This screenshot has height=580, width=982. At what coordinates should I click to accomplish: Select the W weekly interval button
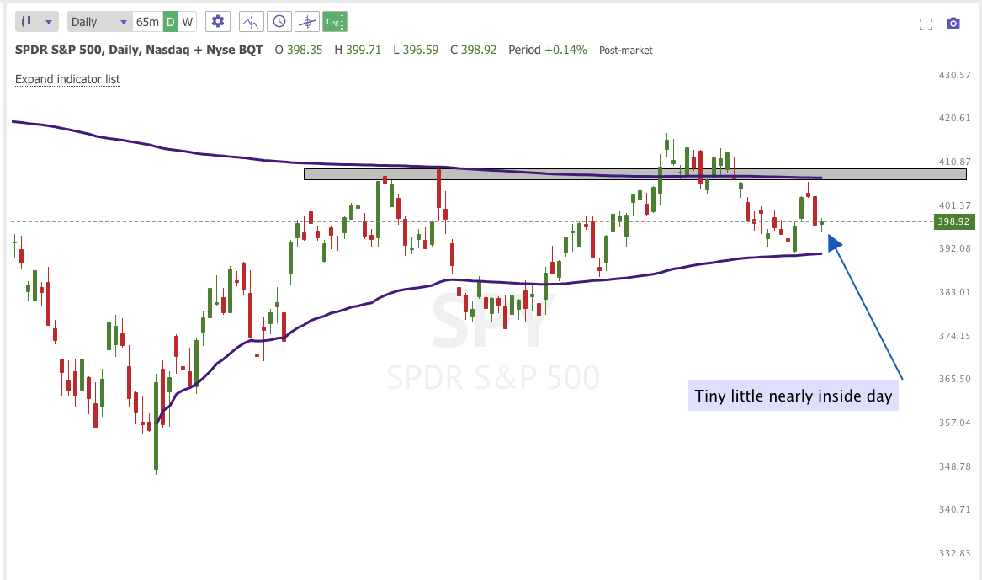click(x=188, y=22)
